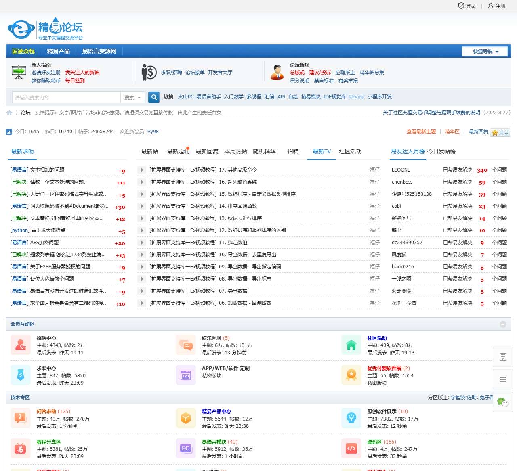517x471 pixels.
Task: Open the 优秀付费软件展 medal icon
Action: [x=351, y=375]
